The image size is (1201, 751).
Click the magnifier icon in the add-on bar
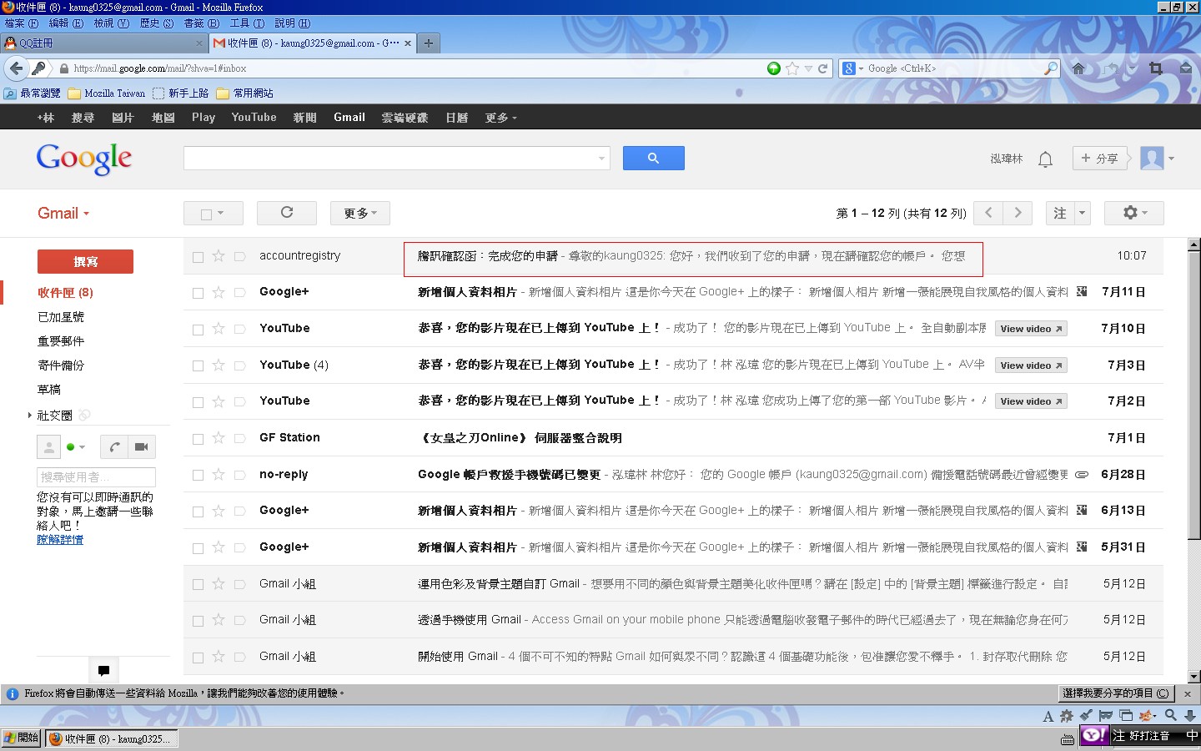pos(1171,715)
